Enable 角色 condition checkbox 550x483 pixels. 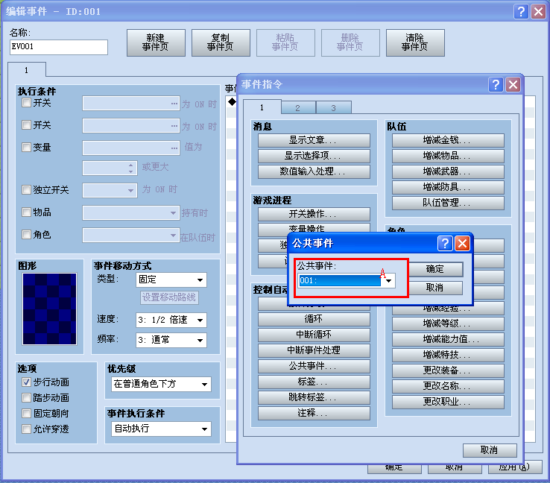[26, 234]
